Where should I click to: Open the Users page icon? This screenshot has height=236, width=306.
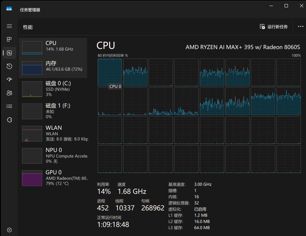pos(9,93)
